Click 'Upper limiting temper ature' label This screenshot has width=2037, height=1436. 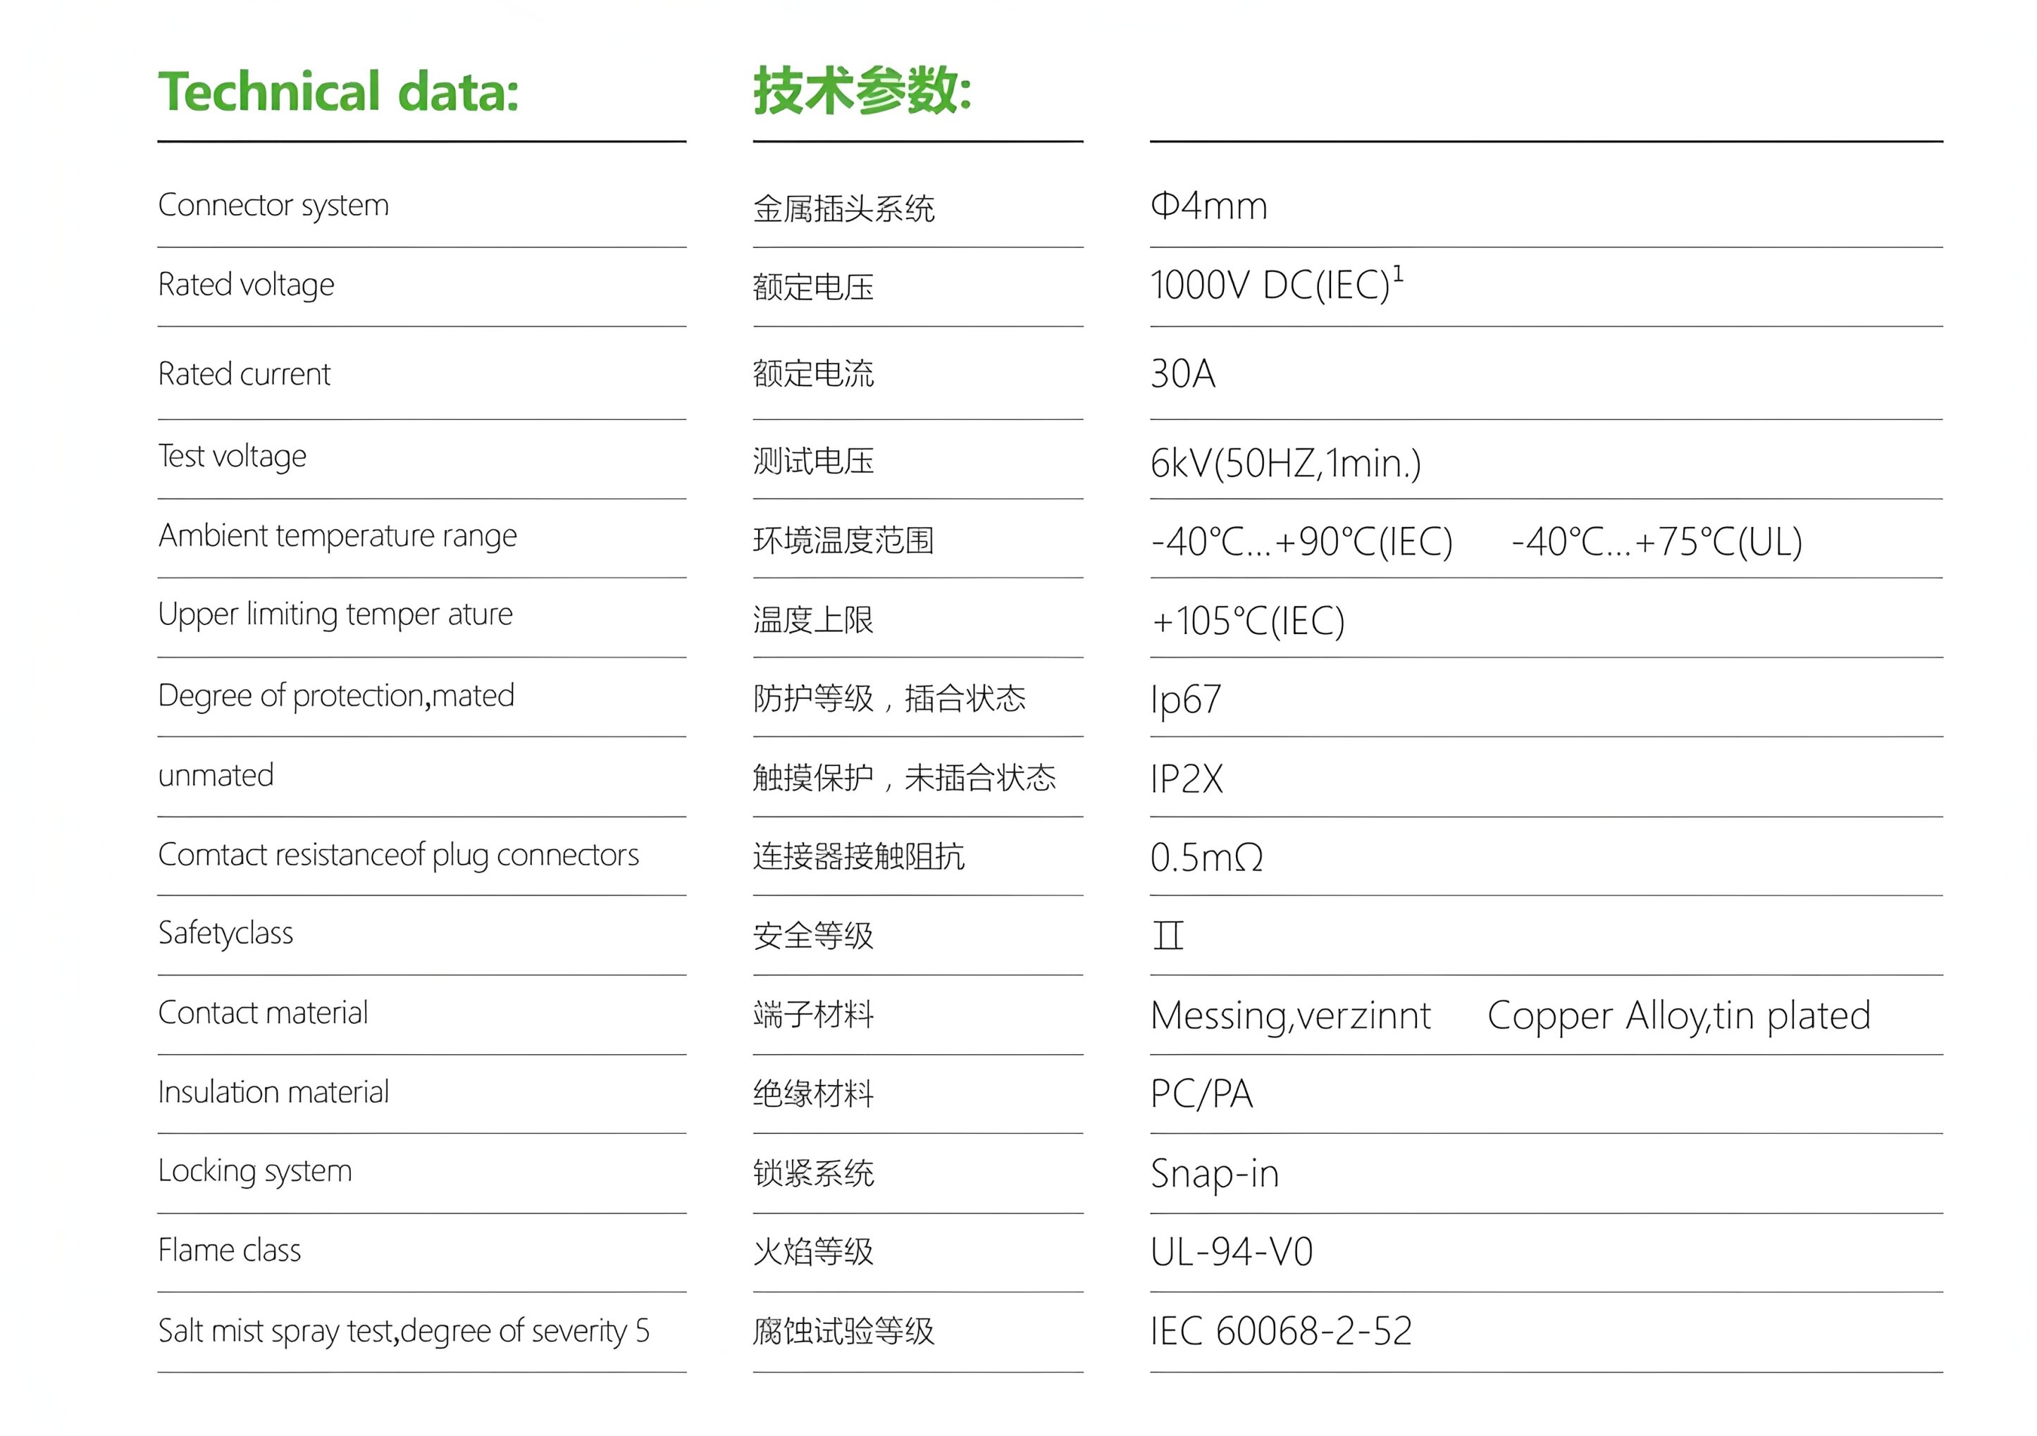335,616
